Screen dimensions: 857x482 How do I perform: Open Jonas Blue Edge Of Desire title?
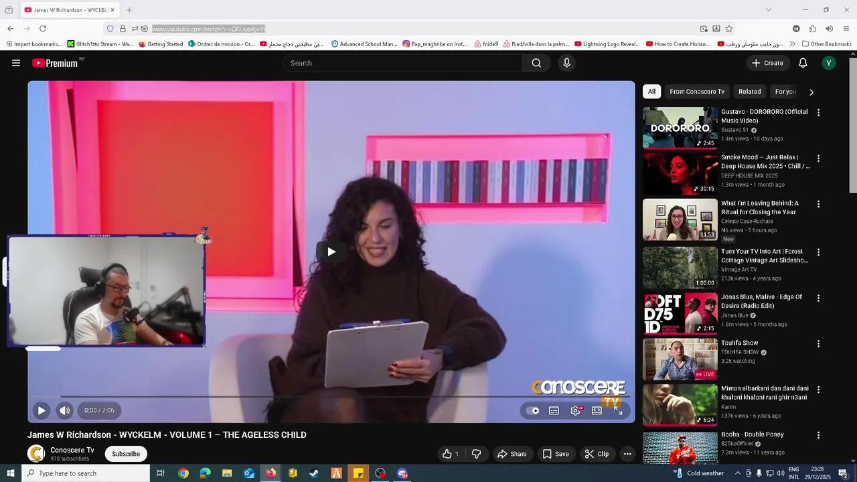(761, 301)
